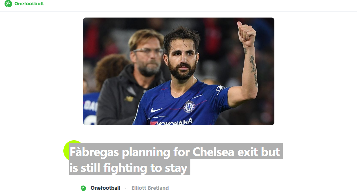Select the Onefootball publisher name below headline

pyautogui.click(x=105, y=188)
